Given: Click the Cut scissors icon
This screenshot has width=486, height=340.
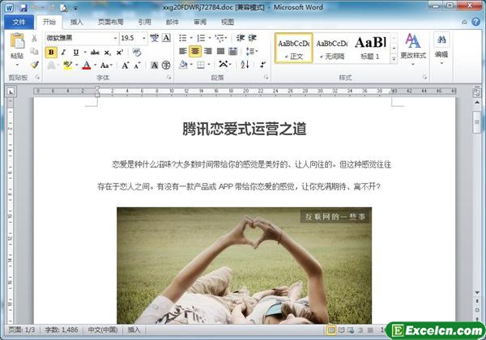Looking at the screenshot, I should pyautogui.click(x=34, y=38).
